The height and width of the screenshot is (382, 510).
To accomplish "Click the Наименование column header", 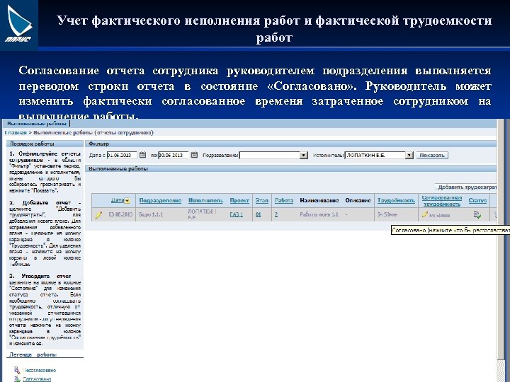I will pyautogui.click(x=319, y=200).
